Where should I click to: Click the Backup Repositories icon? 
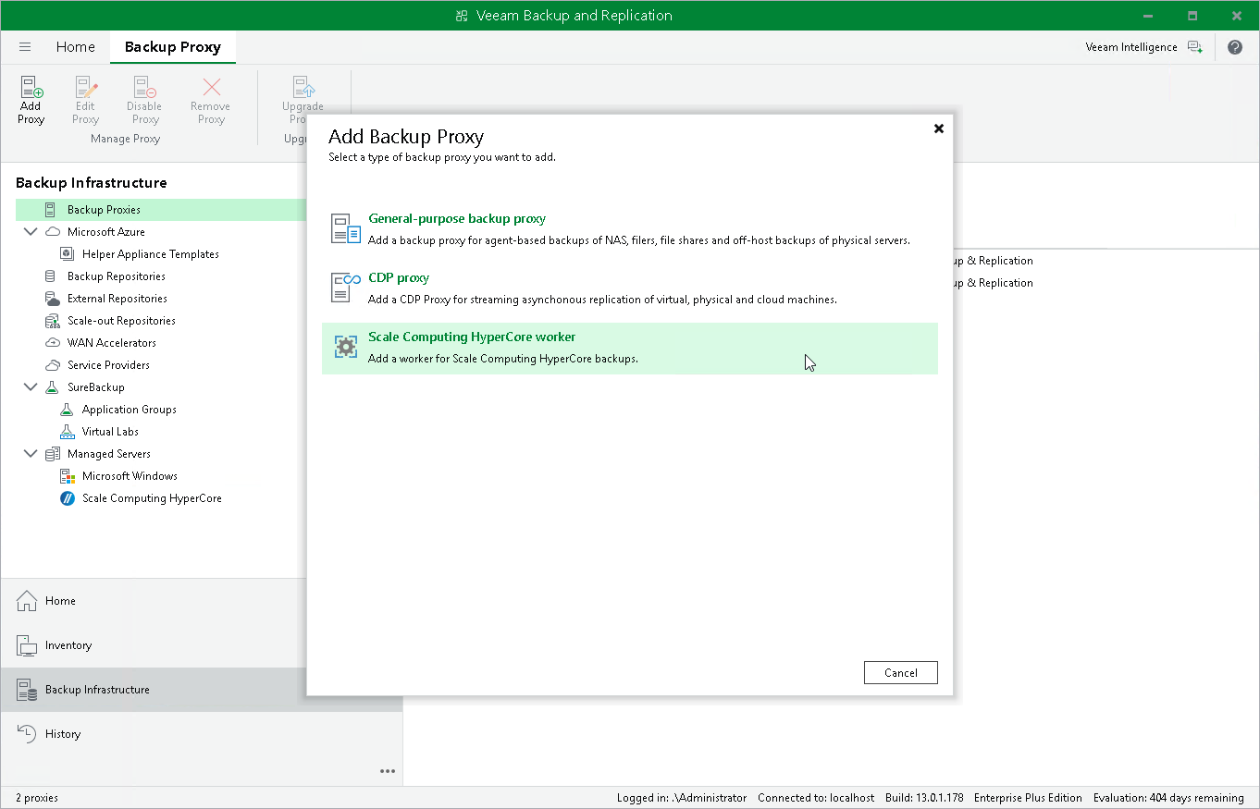point(50,276)
